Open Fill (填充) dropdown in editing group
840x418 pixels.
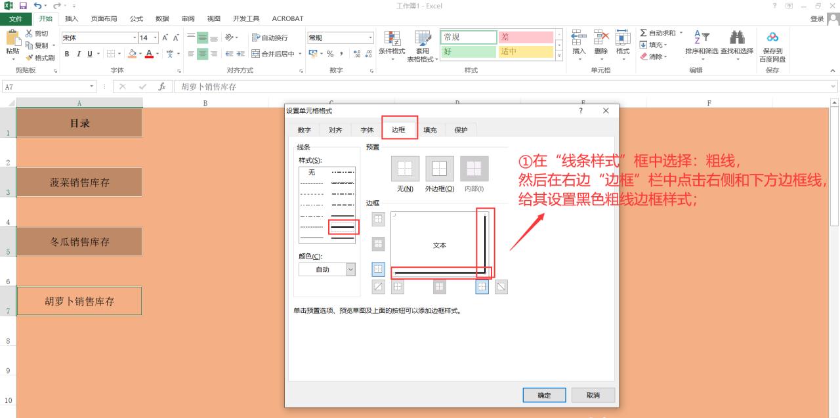pyautogui.click(x=653, y=45)
